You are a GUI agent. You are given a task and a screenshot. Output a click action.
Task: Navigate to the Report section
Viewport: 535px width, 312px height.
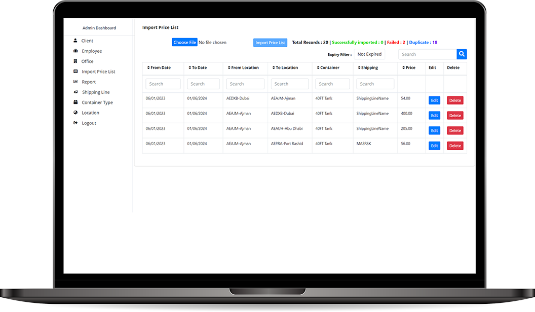(89, 82)
